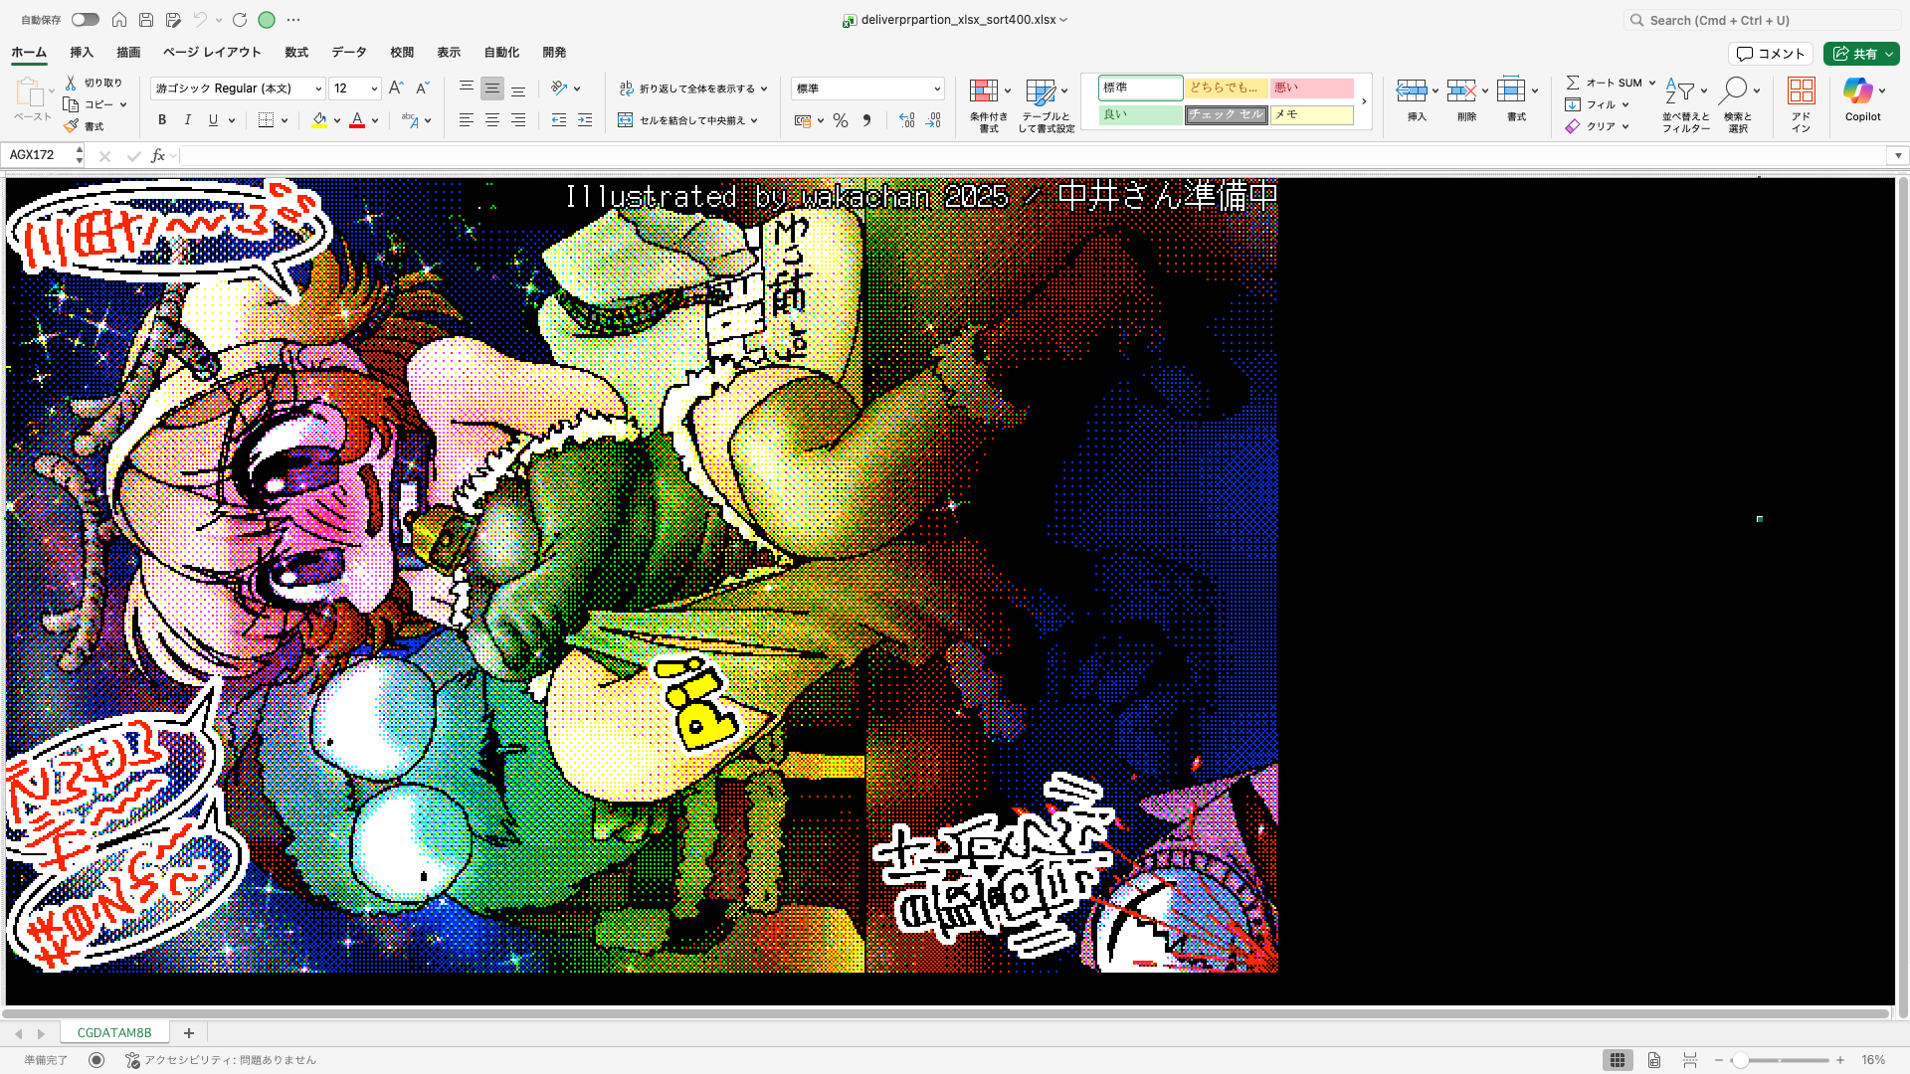Switch to the 挿入 ribbon tab

(x=80, y=53)
